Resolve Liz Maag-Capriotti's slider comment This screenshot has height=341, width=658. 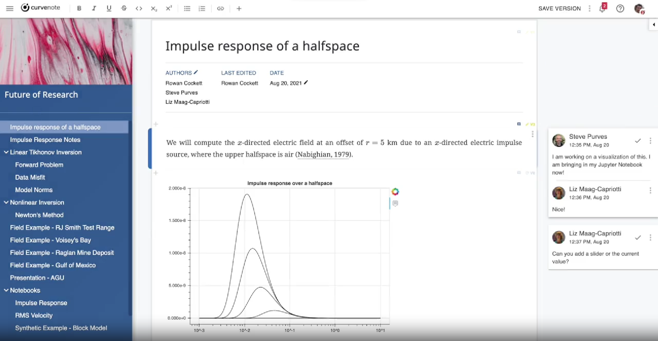638,238
